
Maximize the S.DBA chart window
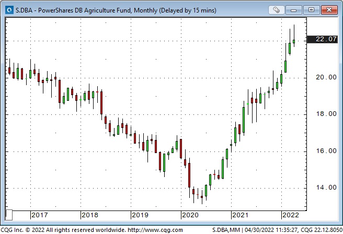(311, 10)
